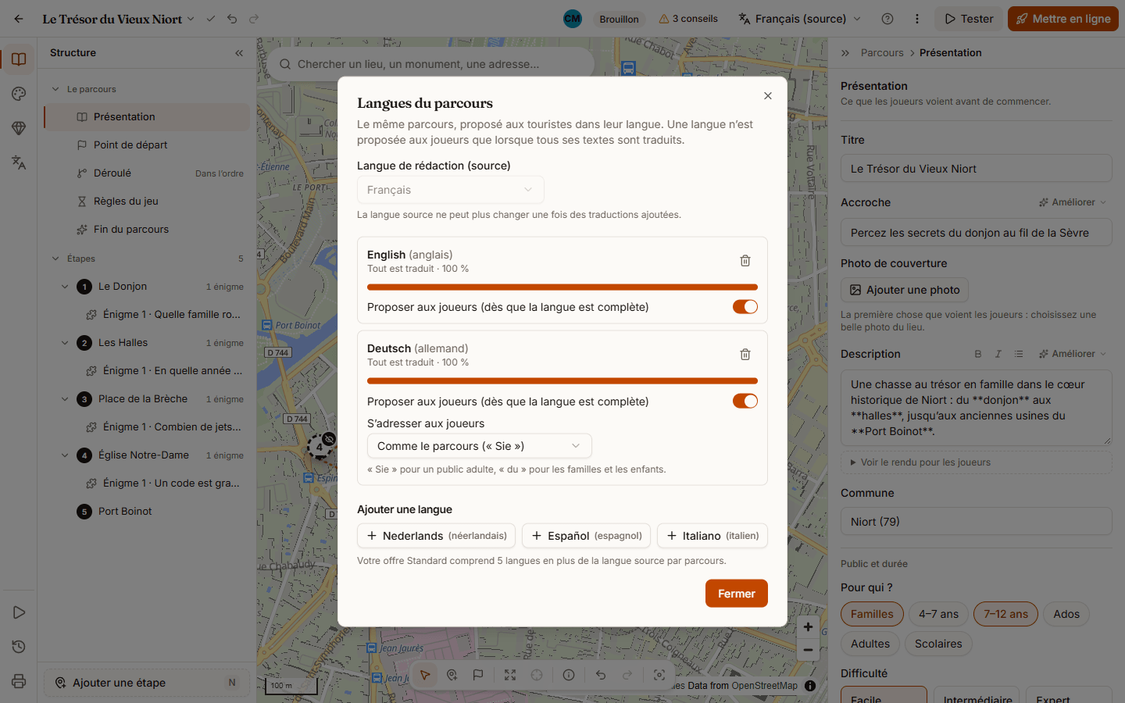Toggle off proposing English to players
1125x703 pixels.
point(745,307)
